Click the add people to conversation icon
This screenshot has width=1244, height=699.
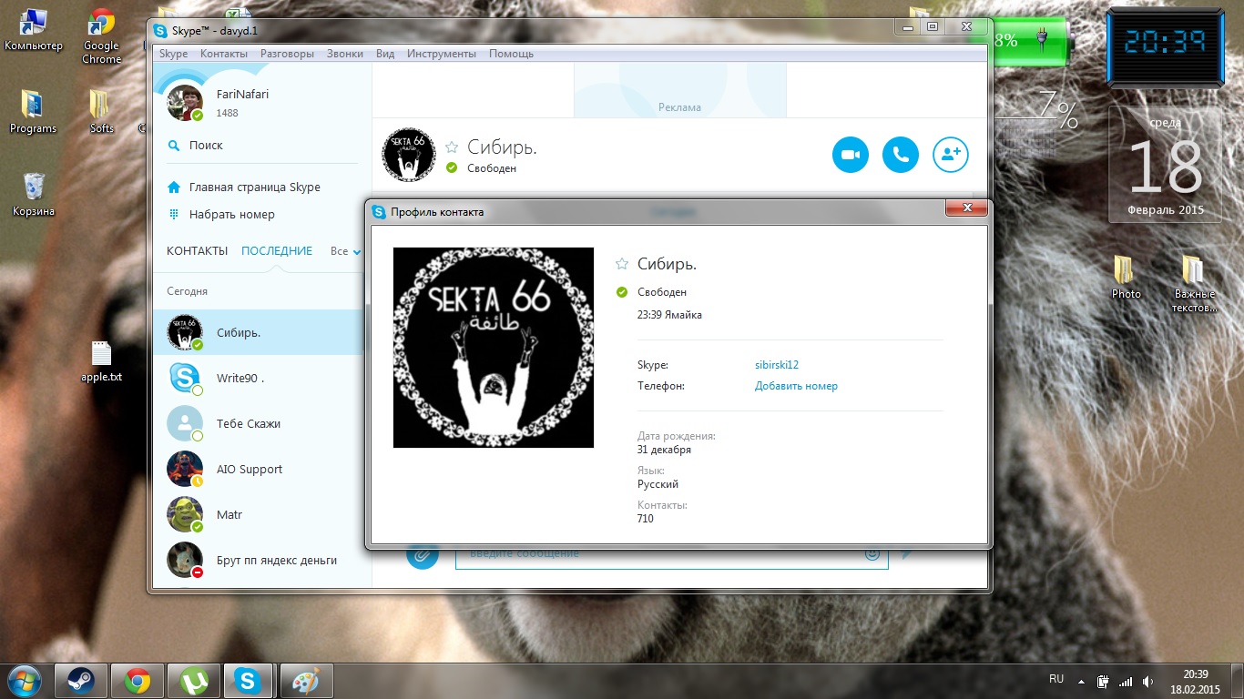[x=951, y=155]
